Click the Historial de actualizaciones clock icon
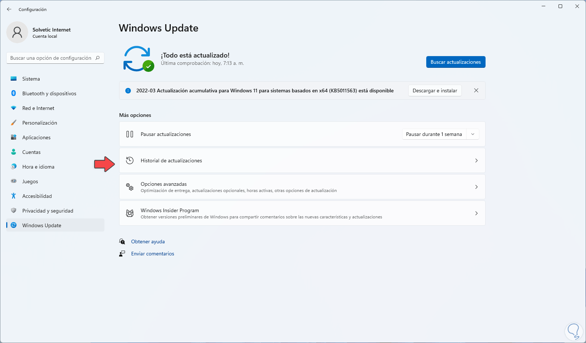 (130, 161)
